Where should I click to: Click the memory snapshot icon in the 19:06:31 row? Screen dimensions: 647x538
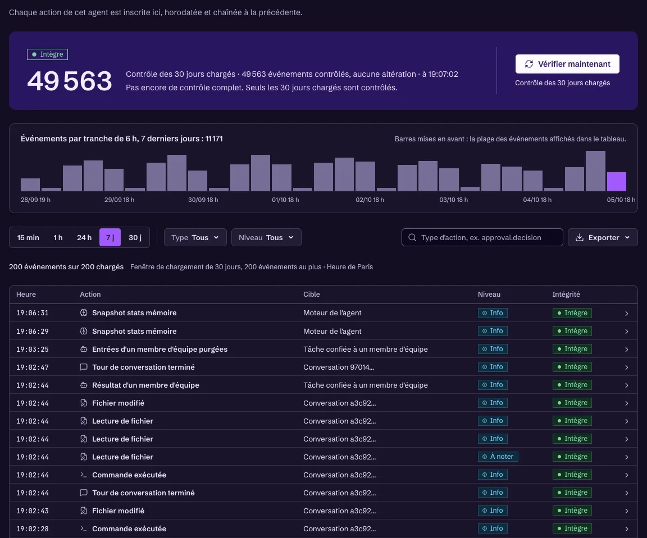point(83,313)
